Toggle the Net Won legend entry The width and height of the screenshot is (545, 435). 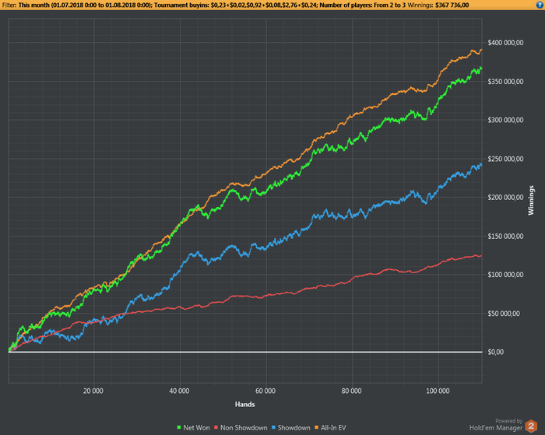coord(193,428)
